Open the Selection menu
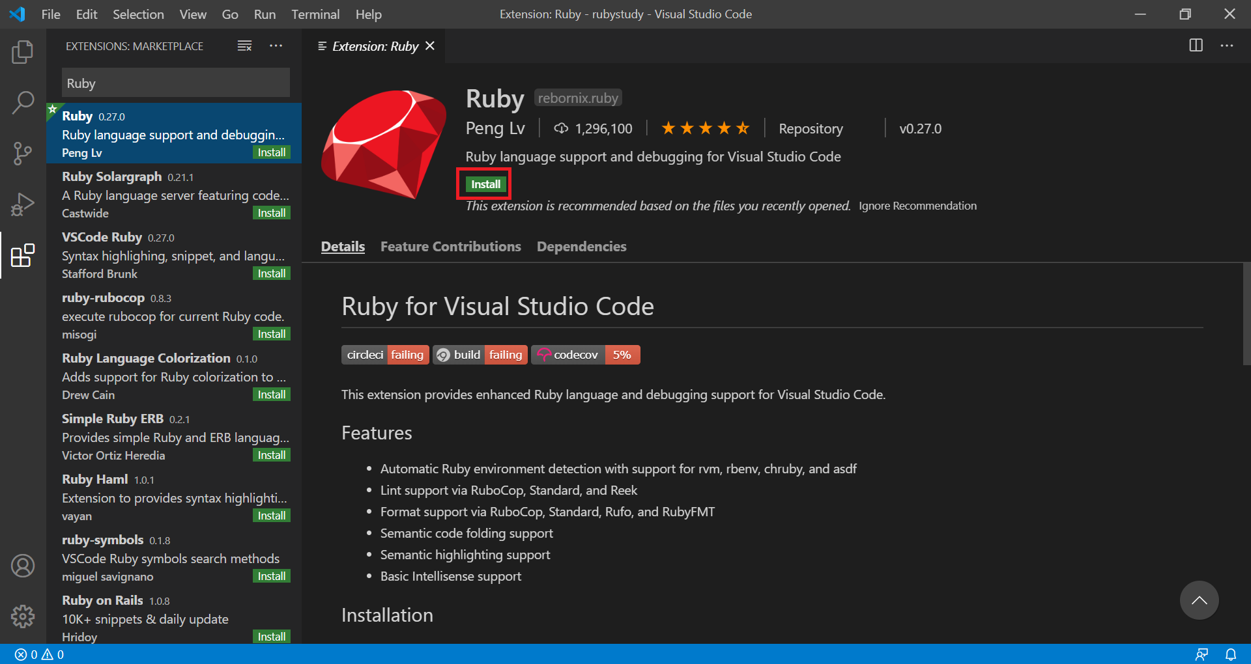Screen dimensions: 1251x664 [138, 14]
